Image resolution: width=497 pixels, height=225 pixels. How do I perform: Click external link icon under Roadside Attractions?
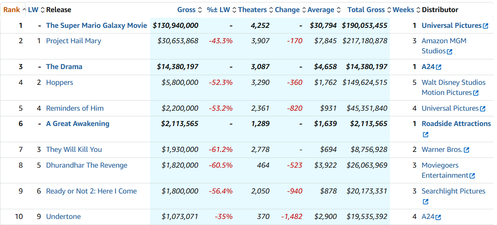tap(425, 135)
